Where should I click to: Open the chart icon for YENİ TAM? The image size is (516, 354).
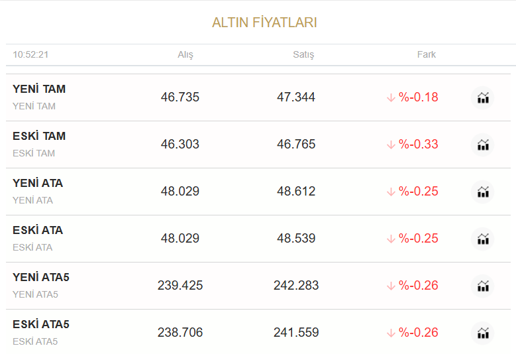[x=483, y=97]
